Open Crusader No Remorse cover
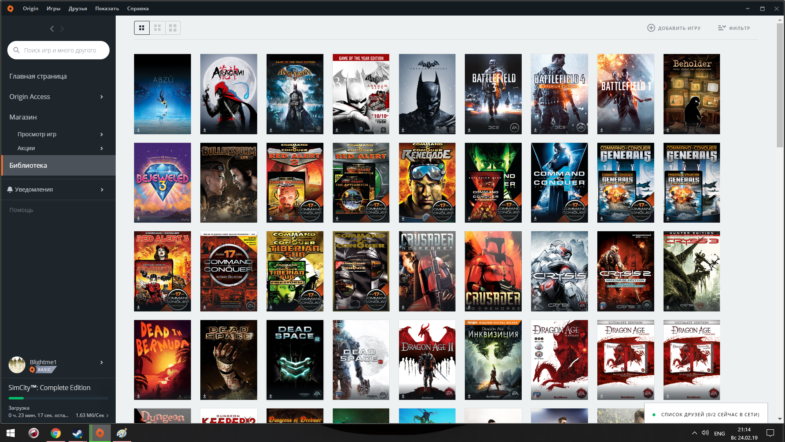 (x=493, y=271)
